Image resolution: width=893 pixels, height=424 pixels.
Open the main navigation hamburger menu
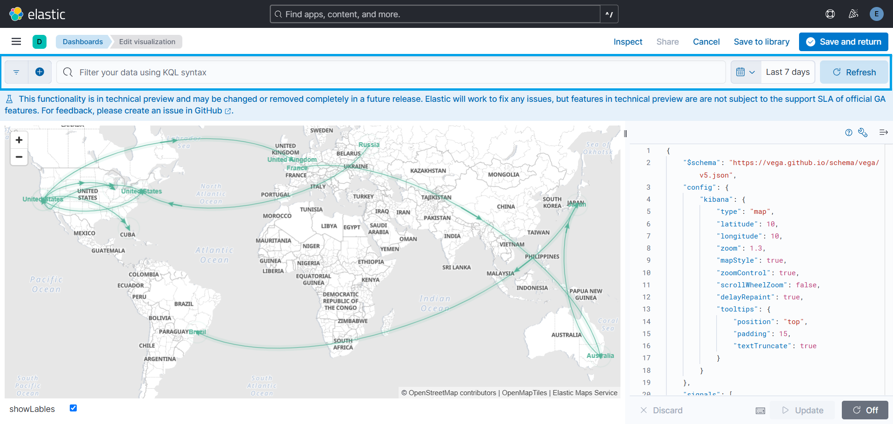(x=16, y=41)
